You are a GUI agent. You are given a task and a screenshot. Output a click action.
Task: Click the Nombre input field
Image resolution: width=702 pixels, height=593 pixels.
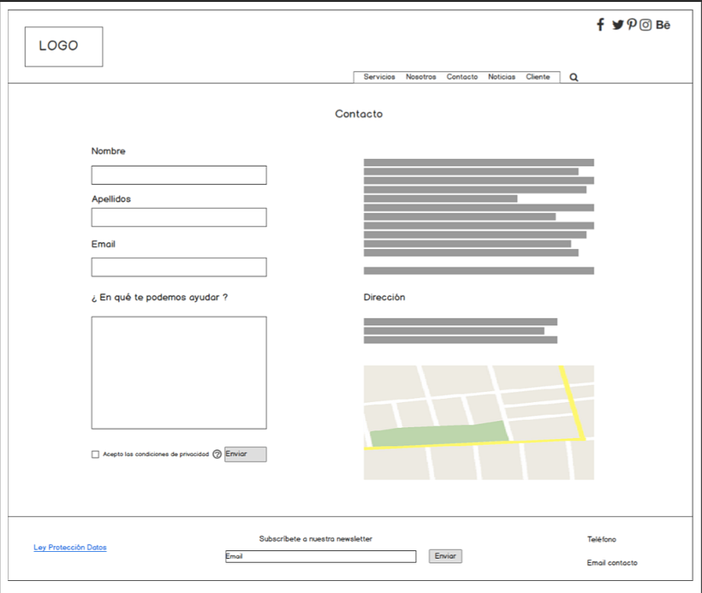point(179,175)
